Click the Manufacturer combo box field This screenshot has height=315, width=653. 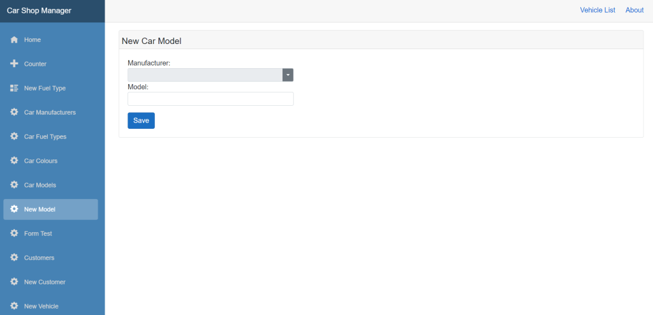click(205, 75)
